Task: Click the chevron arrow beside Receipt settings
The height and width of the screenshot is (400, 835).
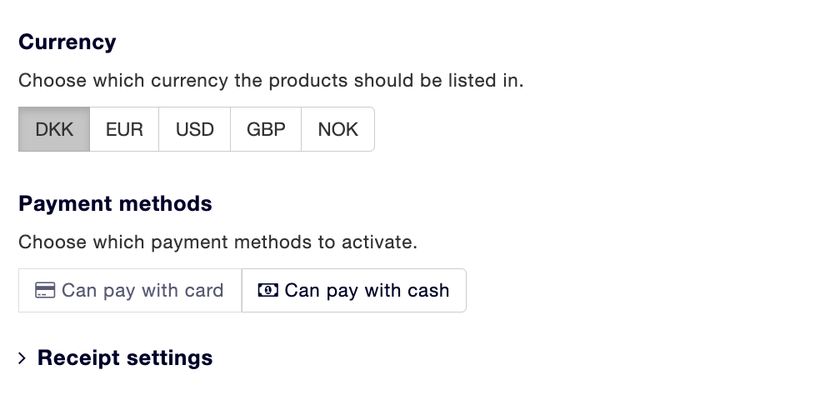Action: pyautogui.click(x=22, y=358)
